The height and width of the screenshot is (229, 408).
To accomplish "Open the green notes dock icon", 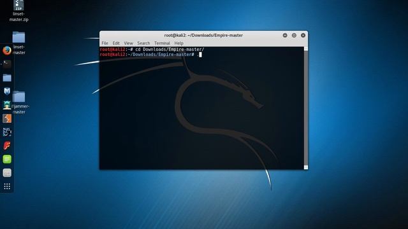I will pyautogui.click(x=7, y=159).
